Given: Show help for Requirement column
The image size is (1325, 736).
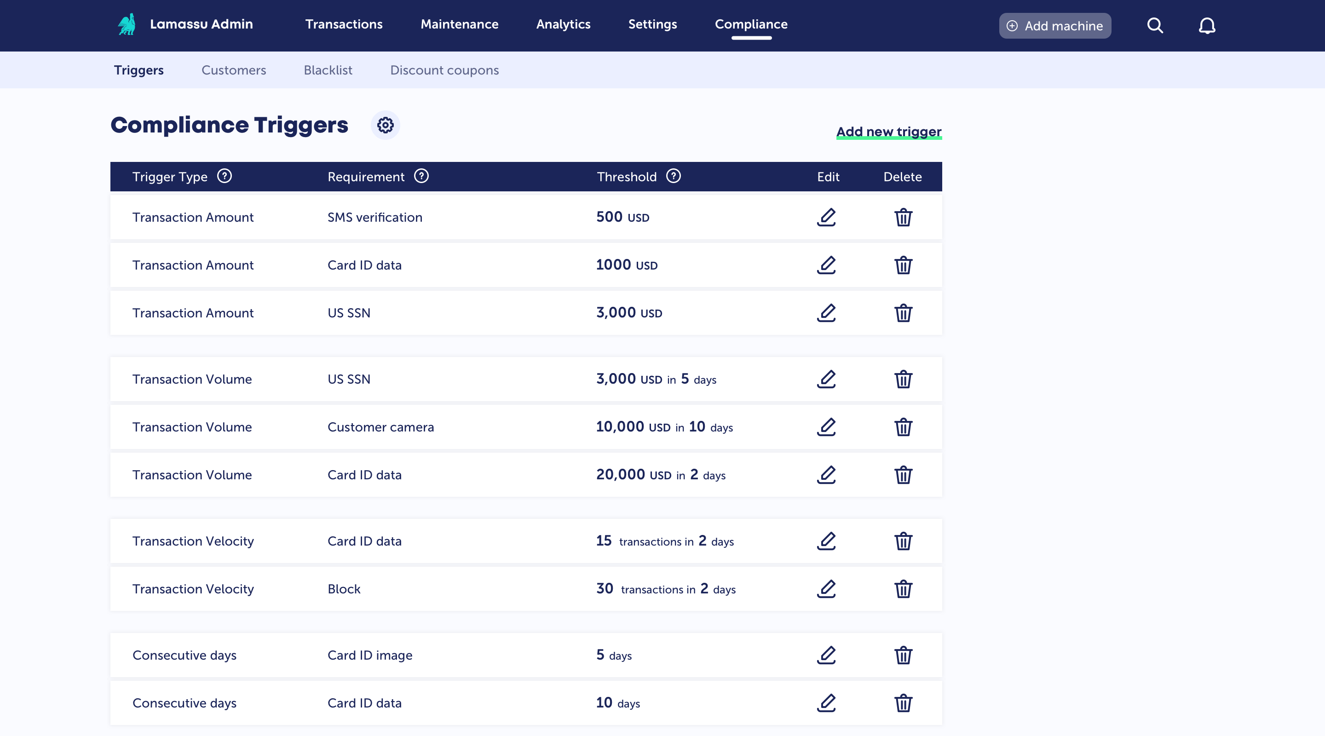Looking at the screenshot, I should pos(421,177).
